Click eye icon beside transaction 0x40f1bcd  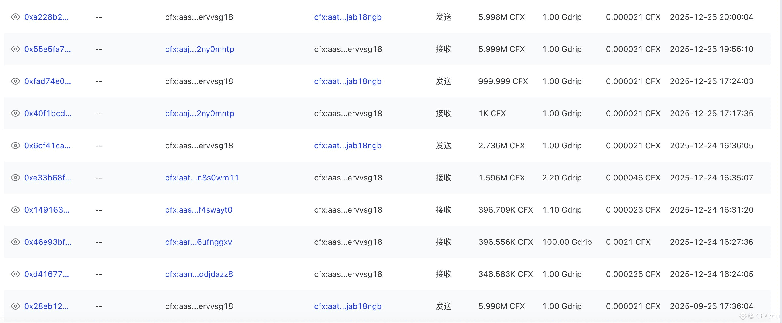pos(15,114)
